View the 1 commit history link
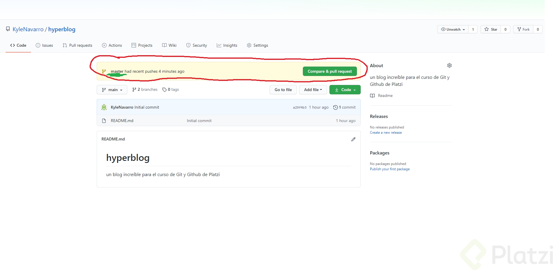559x273 pixels. click(344, 107)
